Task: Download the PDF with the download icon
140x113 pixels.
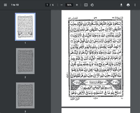Action: [x=121, y=5]
